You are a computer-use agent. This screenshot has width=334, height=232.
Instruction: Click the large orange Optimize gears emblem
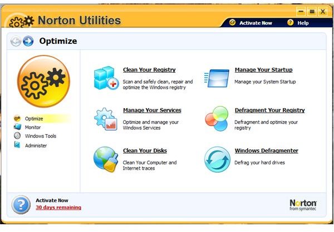(43, 82)
